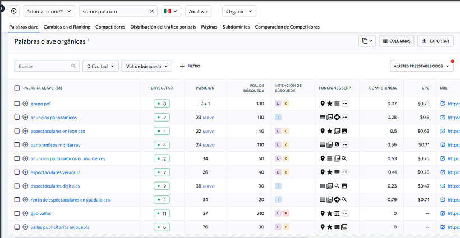
Task: Open URL external link icon for 'espectaculares veracruz'
Action: click(x=443, y=172)
